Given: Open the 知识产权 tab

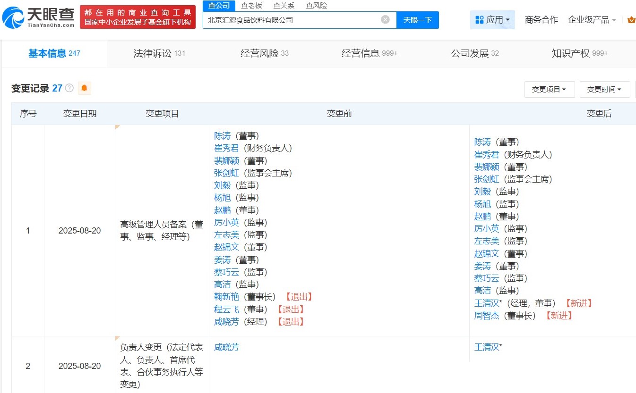Looking at the screenshot, I should click(x=580, y=53).
